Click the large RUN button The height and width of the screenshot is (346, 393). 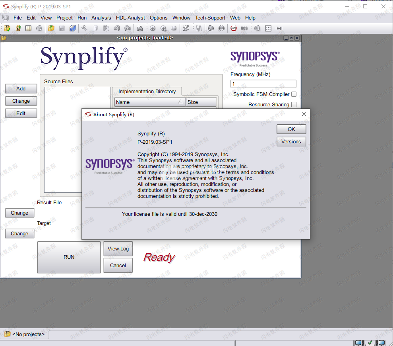click(69, 257)
